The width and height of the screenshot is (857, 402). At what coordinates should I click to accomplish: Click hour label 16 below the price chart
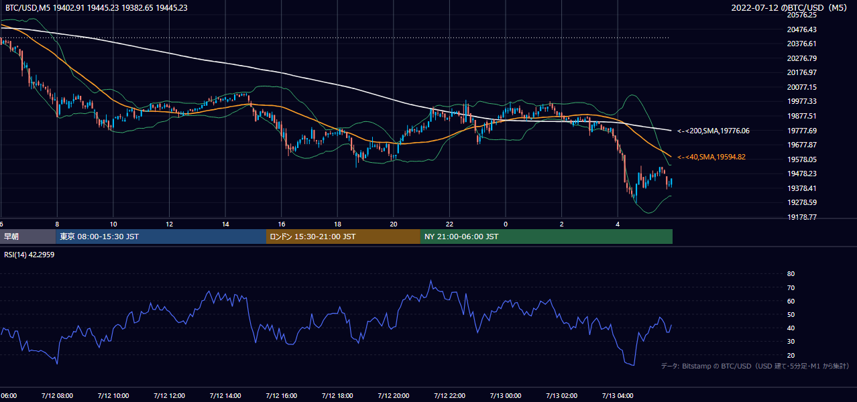(282, 224)
